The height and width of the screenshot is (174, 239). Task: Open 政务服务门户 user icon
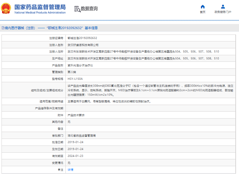tap(223, 7)
